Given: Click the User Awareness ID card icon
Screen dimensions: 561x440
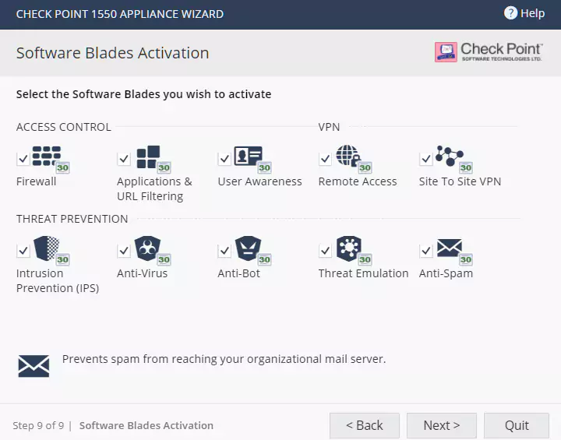Looking at the screenshot, I should pyautogui.click(x=249, y=157).
